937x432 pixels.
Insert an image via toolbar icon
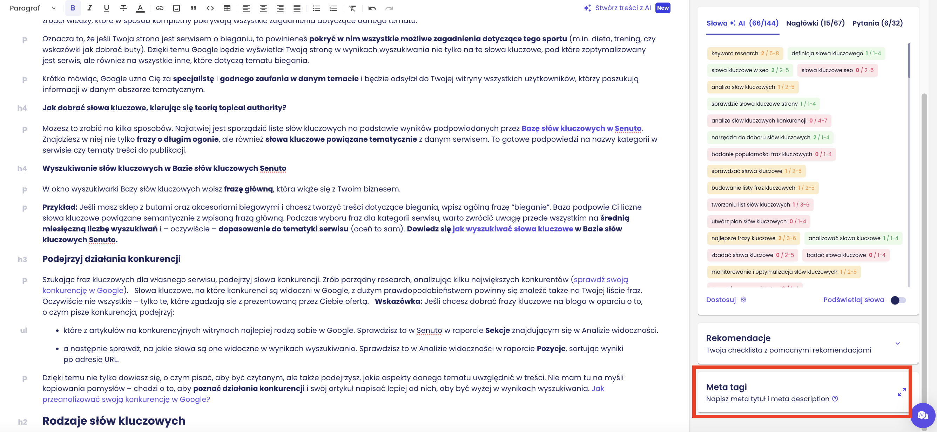coord(176,8)
